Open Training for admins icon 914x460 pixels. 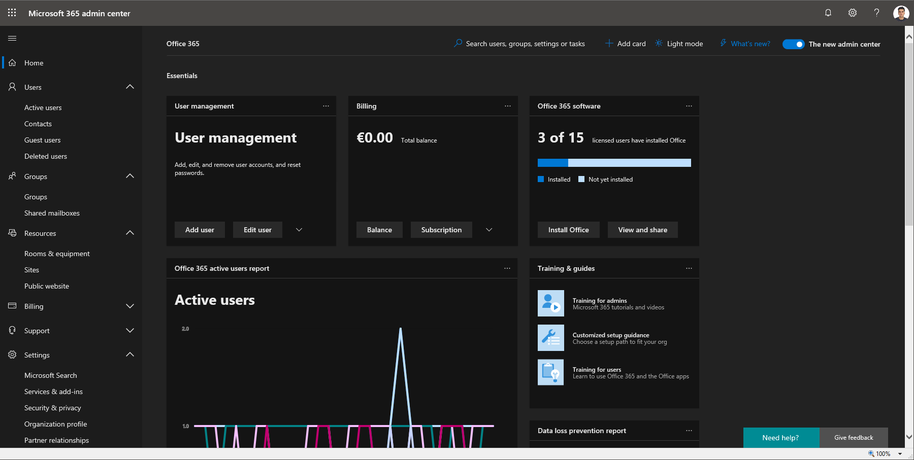point(551,303)
